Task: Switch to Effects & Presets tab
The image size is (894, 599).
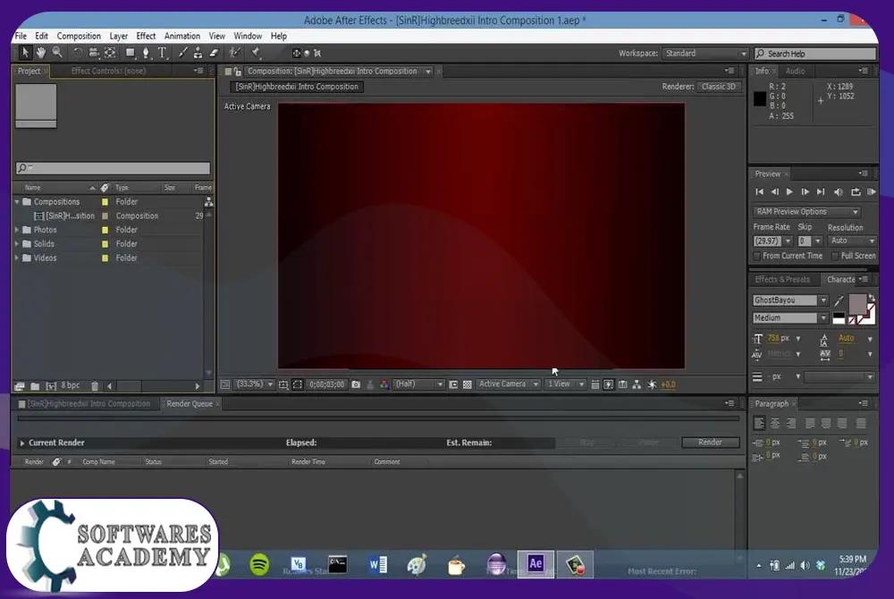Action: pyautogui.click(x=782, y=279)
